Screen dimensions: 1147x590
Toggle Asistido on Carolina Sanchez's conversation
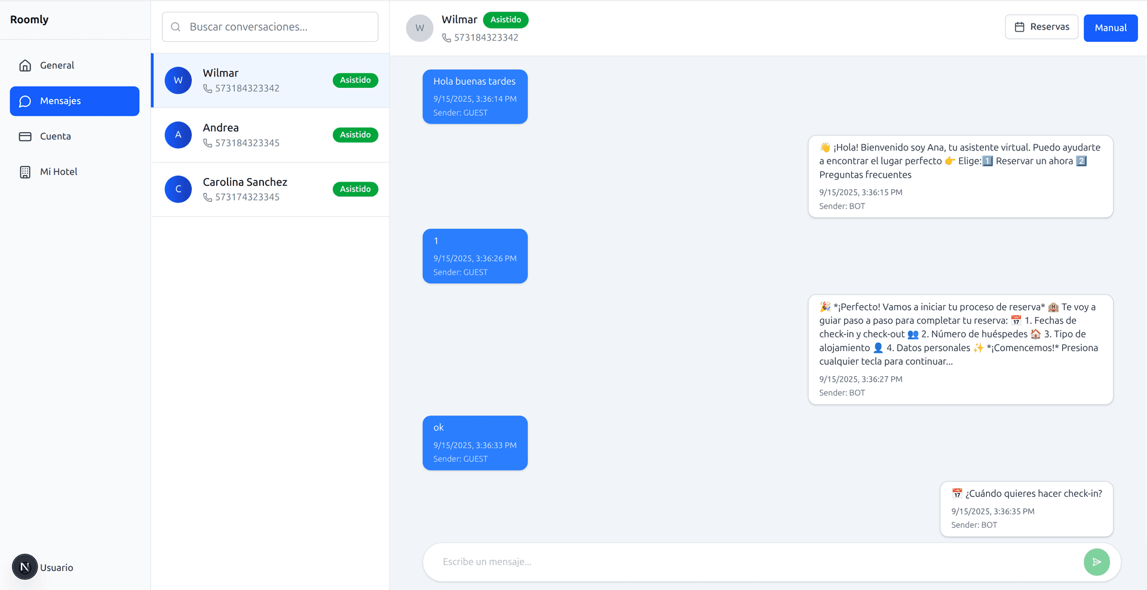click(x=355, y=189)
